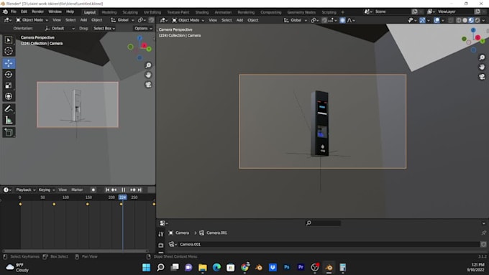Toggle camera view icon in left viewport
Screen dimensions: 489x275
tap(148, 85)
